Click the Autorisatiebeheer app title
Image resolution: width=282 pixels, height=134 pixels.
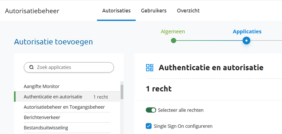pos(32,11)
